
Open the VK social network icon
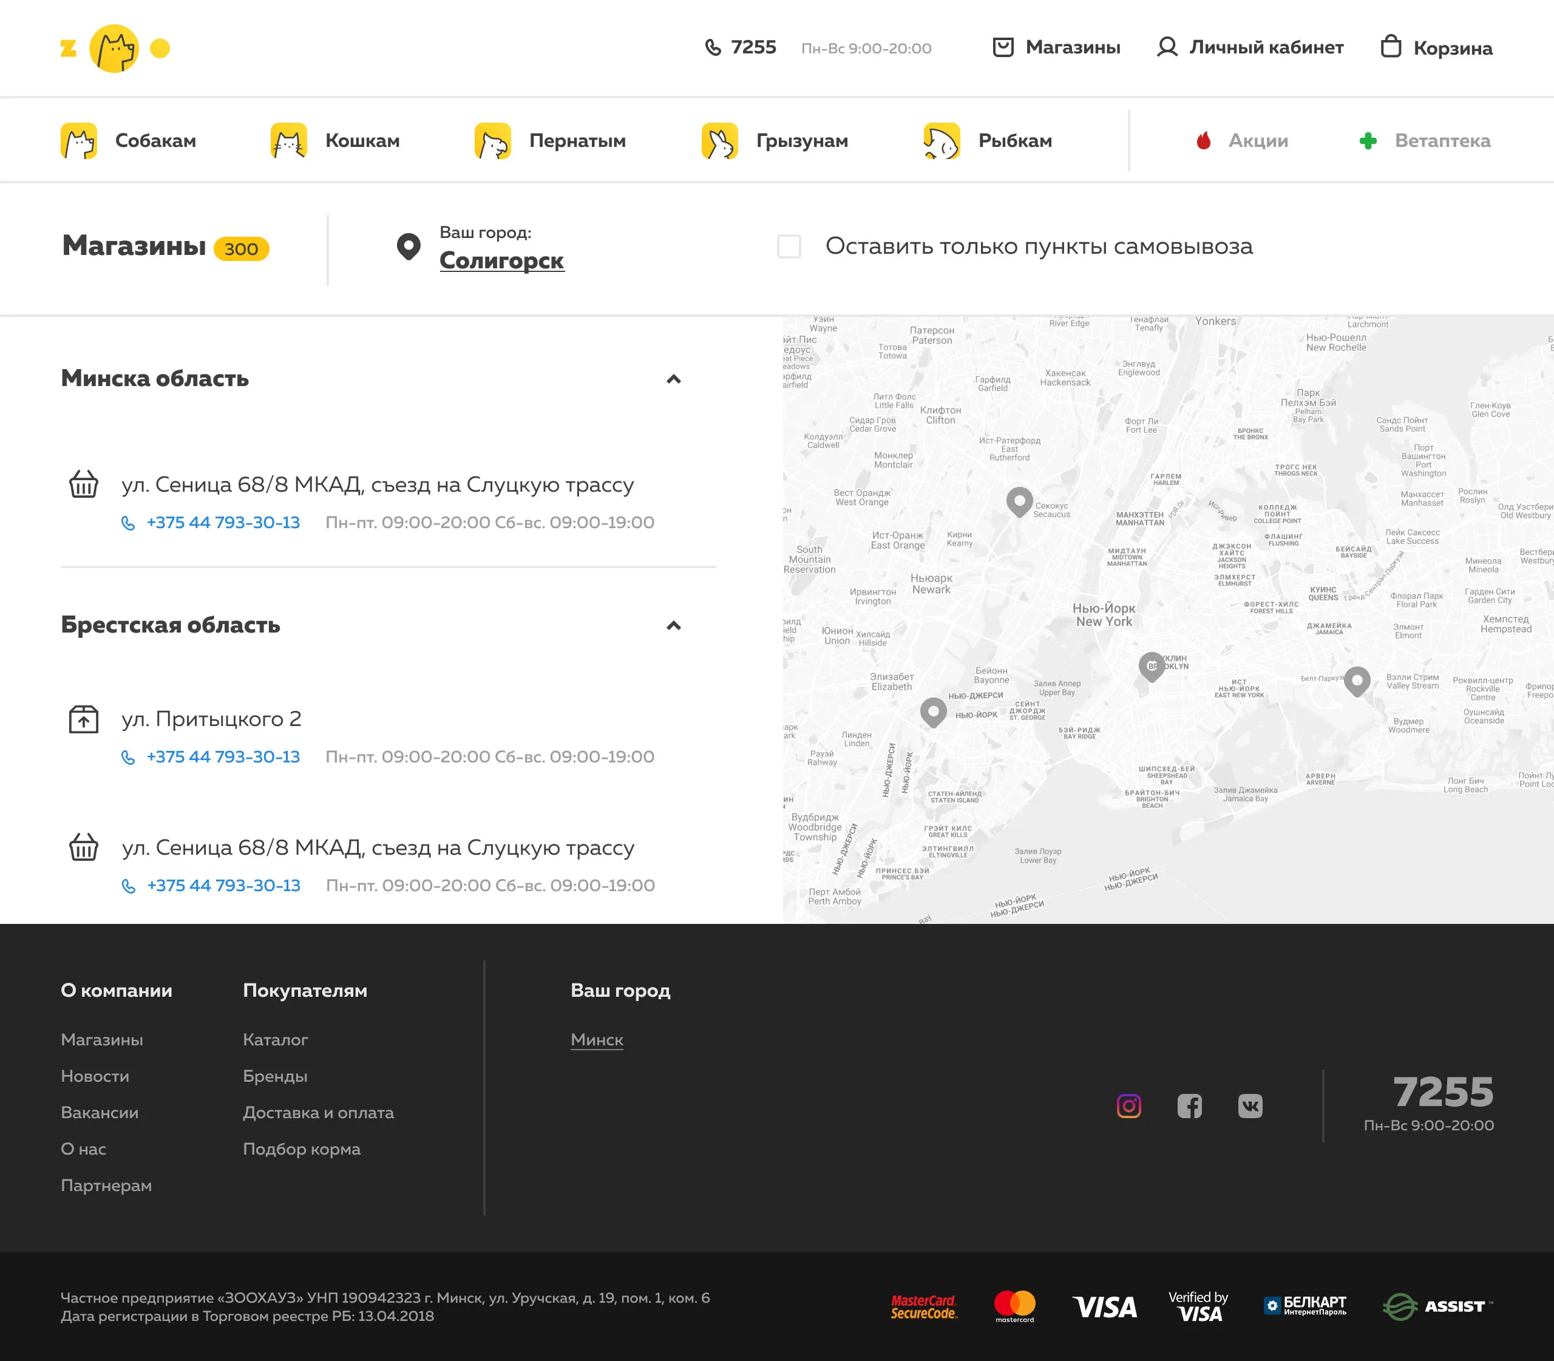point(1250,1106)
